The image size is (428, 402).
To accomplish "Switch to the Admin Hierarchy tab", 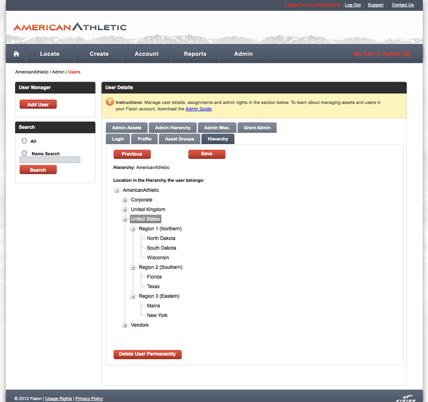I will pyautogui.click(x=173, y=128).
